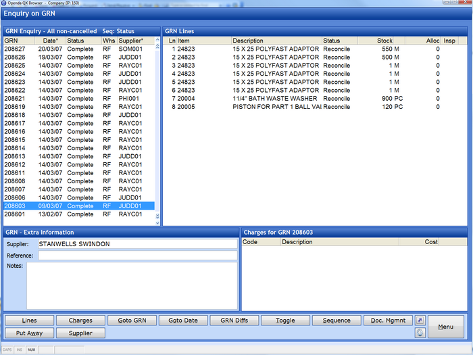The height and width of the screenshot is (355, 473).
Task: Open the Lines button
Action: pyautogui.click(x=30, y=321)
